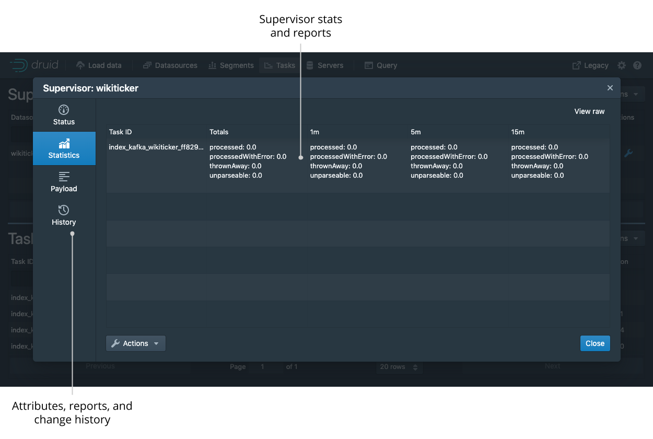Click the Statistics chart icon
Image resolution: width=653 pixels, height=439 pixels.
coord(64,143)
